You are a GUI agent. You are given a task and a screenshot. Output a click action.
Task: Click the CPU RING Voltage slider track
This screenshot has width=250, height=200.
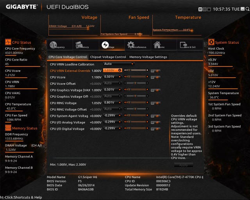point(137,102)
